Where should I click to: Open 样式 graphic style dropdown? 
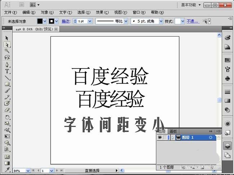pos(183,22)
